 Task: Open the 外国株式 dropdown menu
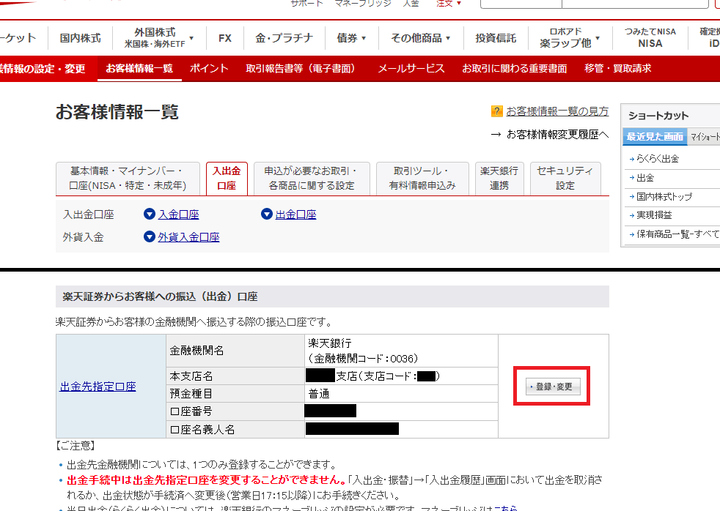point(159,38)
